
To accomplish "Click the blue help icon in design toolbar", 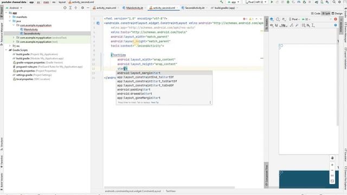I will coord(336,25).
